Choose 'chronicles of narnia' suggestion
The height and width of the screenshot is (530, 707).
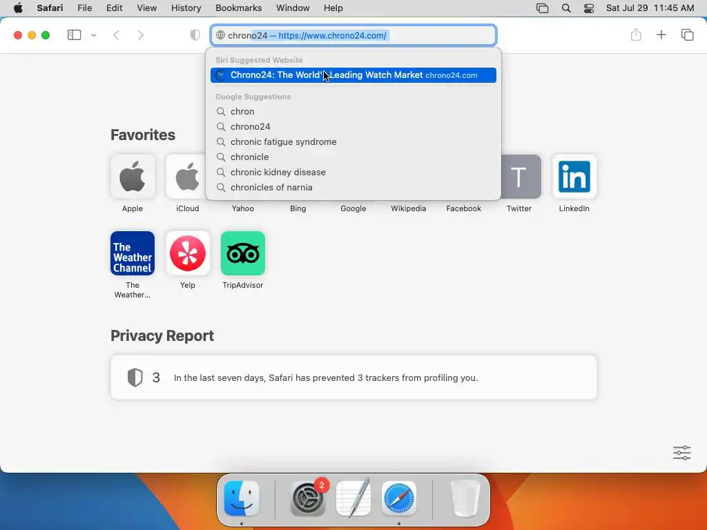[353, 188]
